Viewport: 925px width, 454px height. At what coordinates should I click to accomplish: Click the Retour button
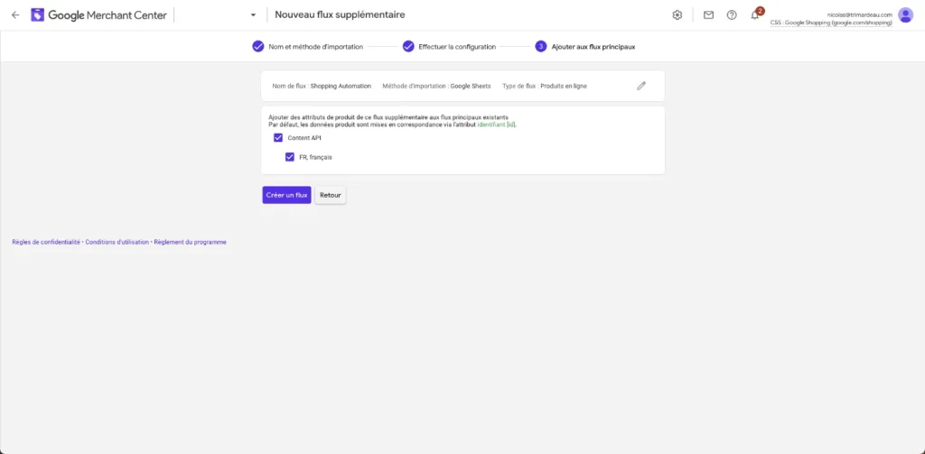coord(331,195)
